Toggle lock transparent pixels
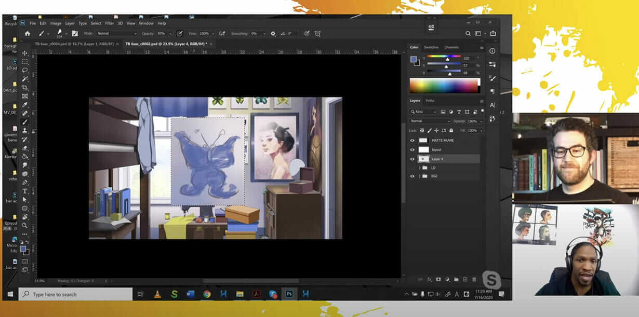Image resolution: width=639 pixels, height=317 pixels. coord(422,130)
